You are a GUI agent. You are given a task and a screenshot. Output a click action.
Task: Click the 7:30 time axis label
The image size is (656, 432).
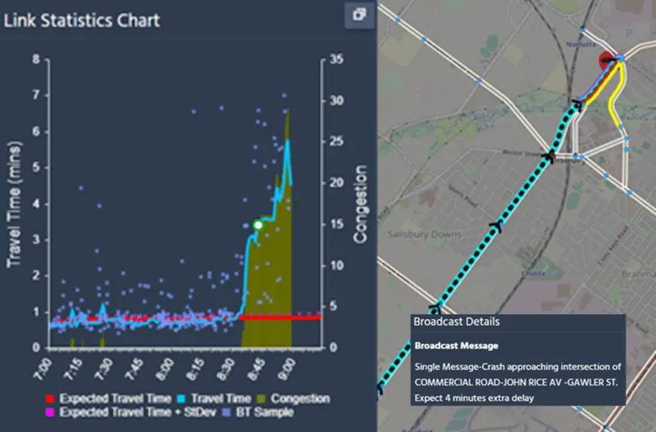[x=104, y=369]
